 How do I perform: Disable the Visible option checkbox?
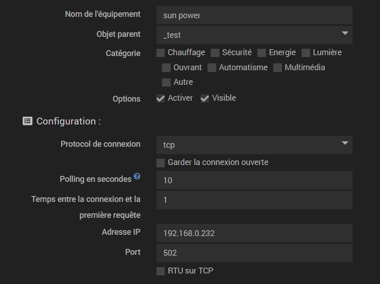pyautogui.click(x=205, y=98)
